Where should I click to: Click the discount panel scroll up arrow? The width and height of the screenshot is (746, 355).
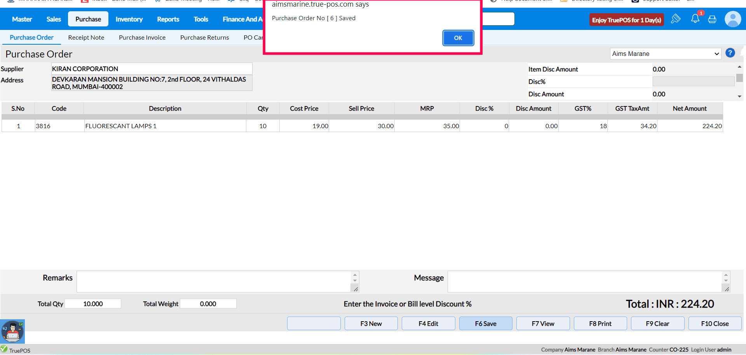[739, 67]
